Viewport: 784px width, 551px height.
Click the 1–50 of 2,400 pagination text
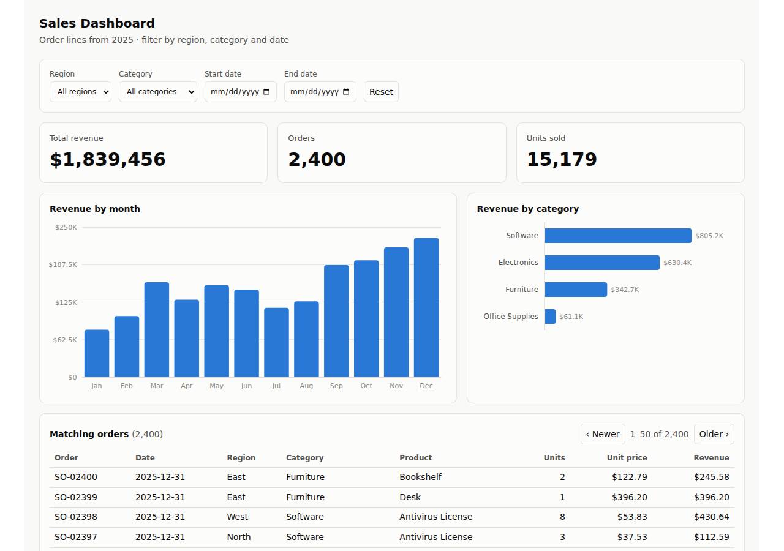coord(660,434)
